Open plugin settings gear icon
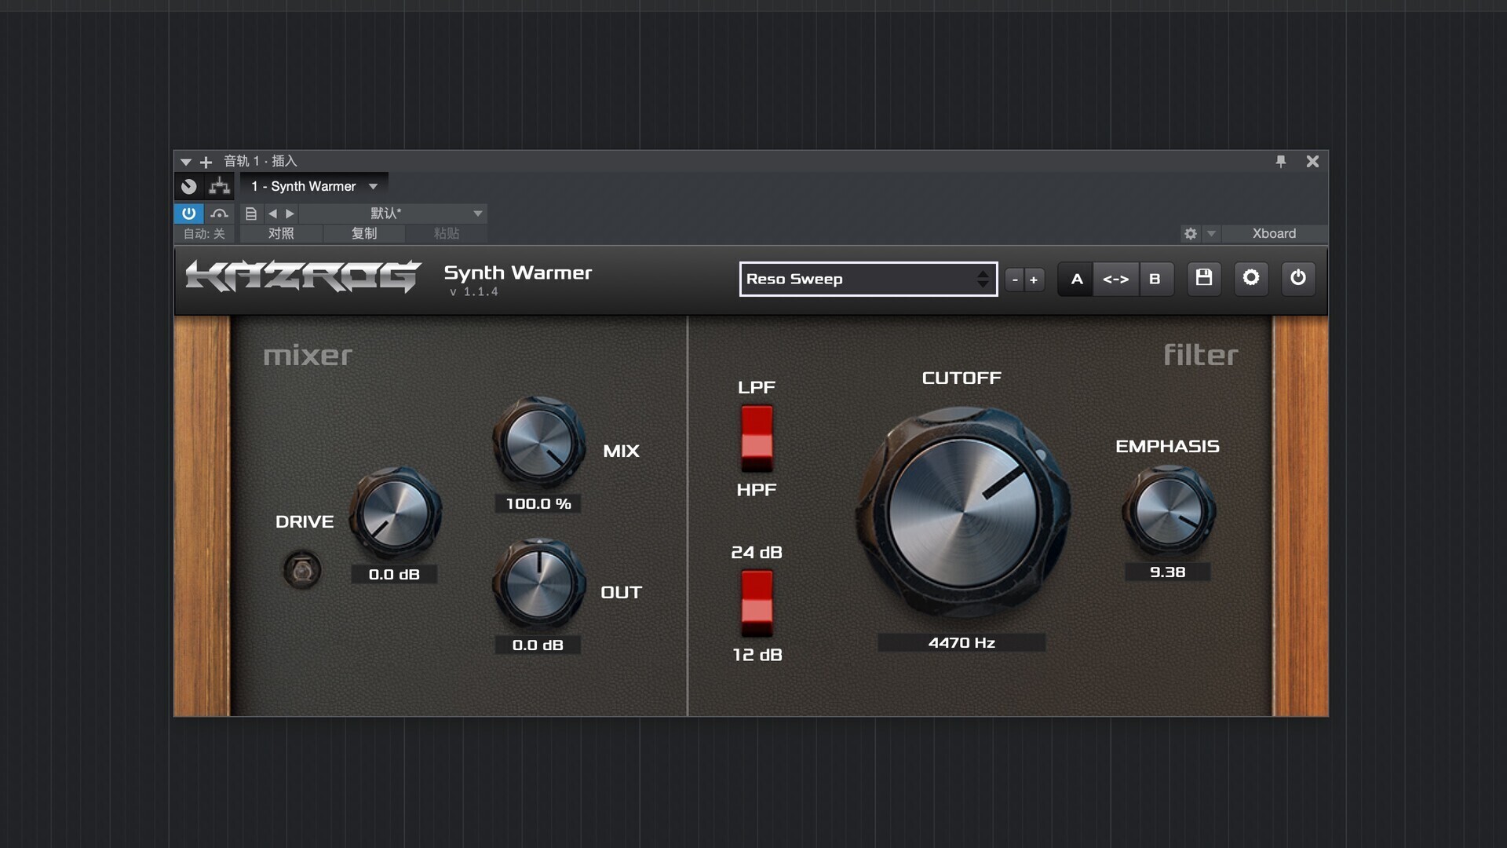The width and height of the screenshot is (1507, 848). (x=1250, y=278)
